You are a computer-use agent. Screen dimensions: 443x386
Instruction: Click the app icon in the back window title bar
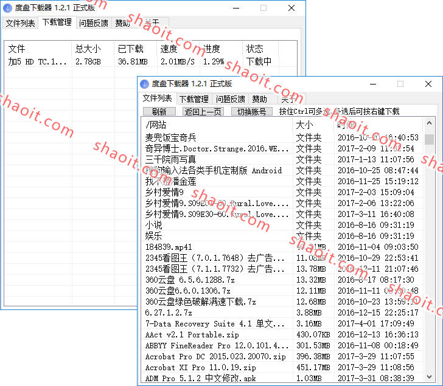pos(8,8)
